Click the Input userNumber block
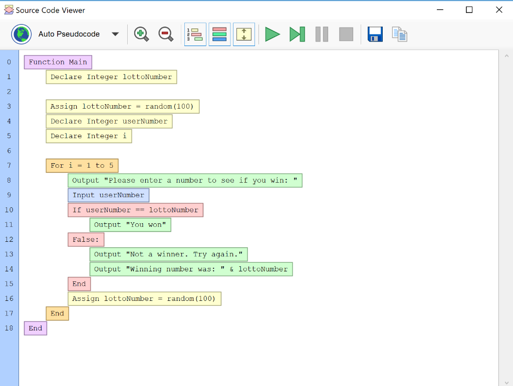The image size is (513, 386). pyautogui.click(x=108, y=195)
